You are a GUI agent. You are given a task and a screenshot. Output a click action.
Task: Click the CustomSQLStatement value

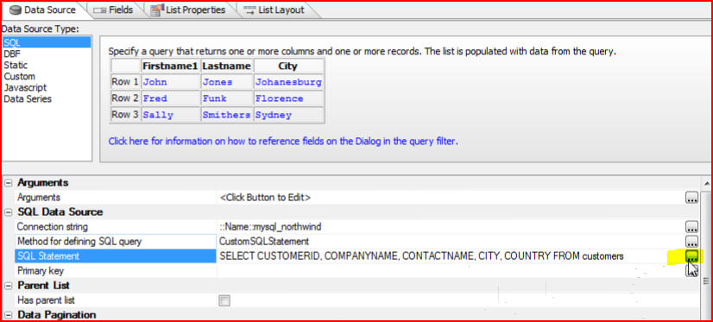[264, 241]
